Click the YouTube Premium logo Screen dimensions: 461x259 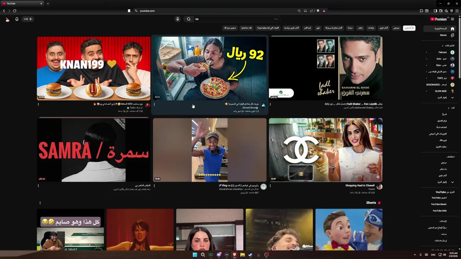pyautogui.click(x=438, y=19)
